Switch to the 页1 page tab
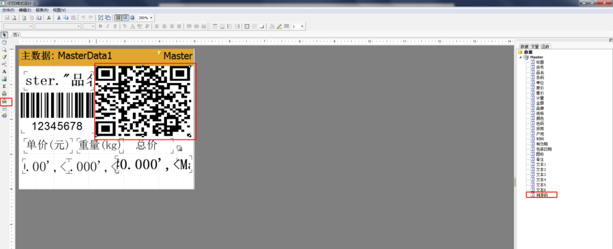Image resolution: width=613 pixels, height=249 pixels. pos(16,35)
